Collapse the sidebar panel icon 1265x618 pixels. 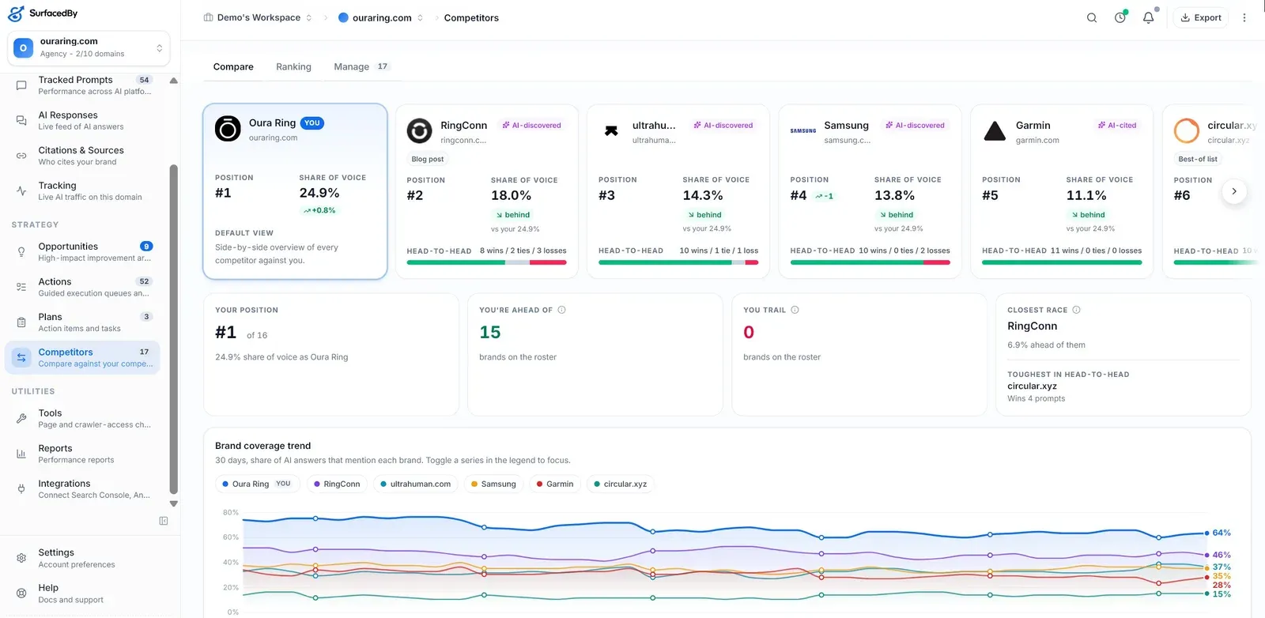coord(164,521)
